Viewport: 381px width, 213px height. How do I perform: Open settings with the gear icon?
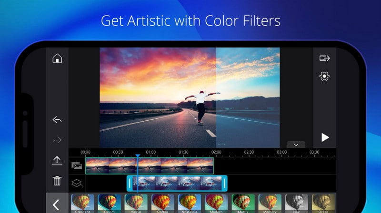click(325, 76)
